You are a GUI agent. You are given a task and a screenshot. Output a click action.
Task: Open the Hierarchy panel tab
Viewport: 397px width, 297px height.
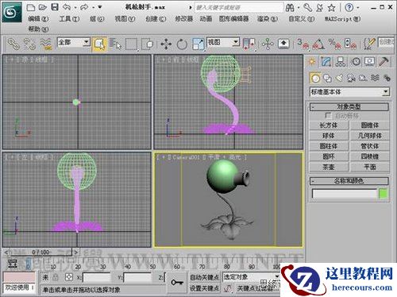pos(341,62)
